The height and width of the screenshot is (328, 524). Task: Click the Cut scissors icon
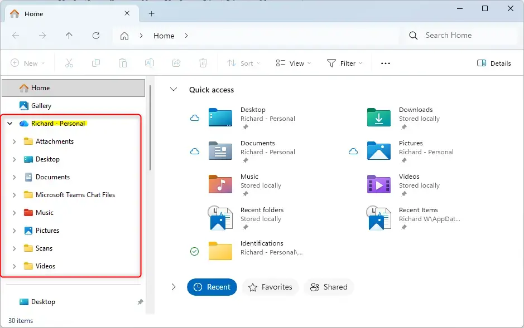pos(69,63)
